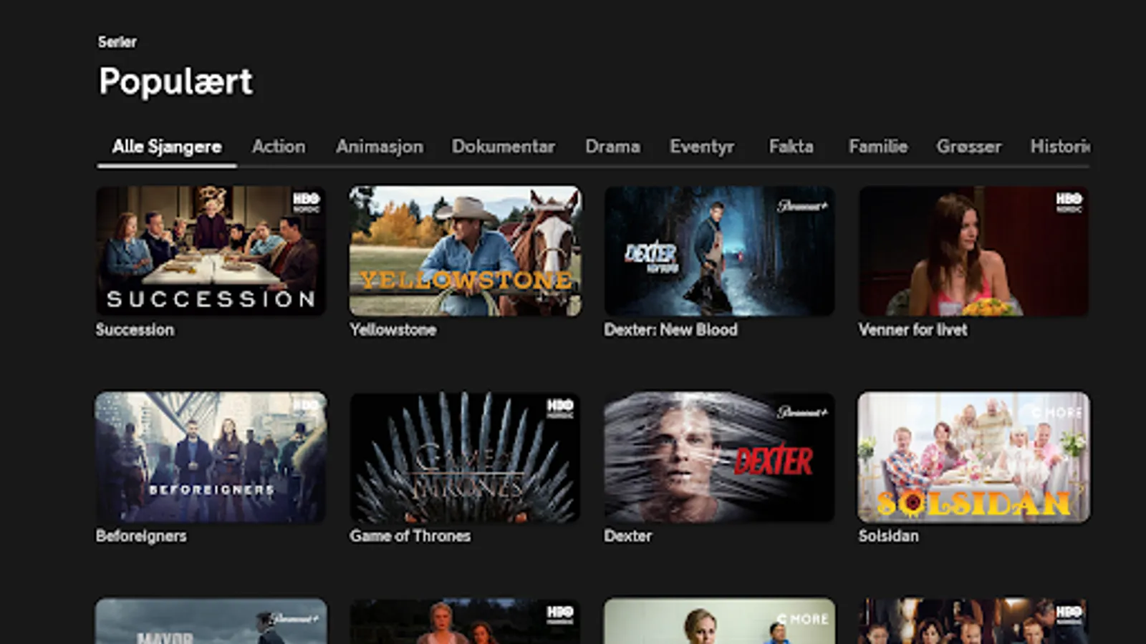Click the 'Venner for livet' title text

[913, 330]
